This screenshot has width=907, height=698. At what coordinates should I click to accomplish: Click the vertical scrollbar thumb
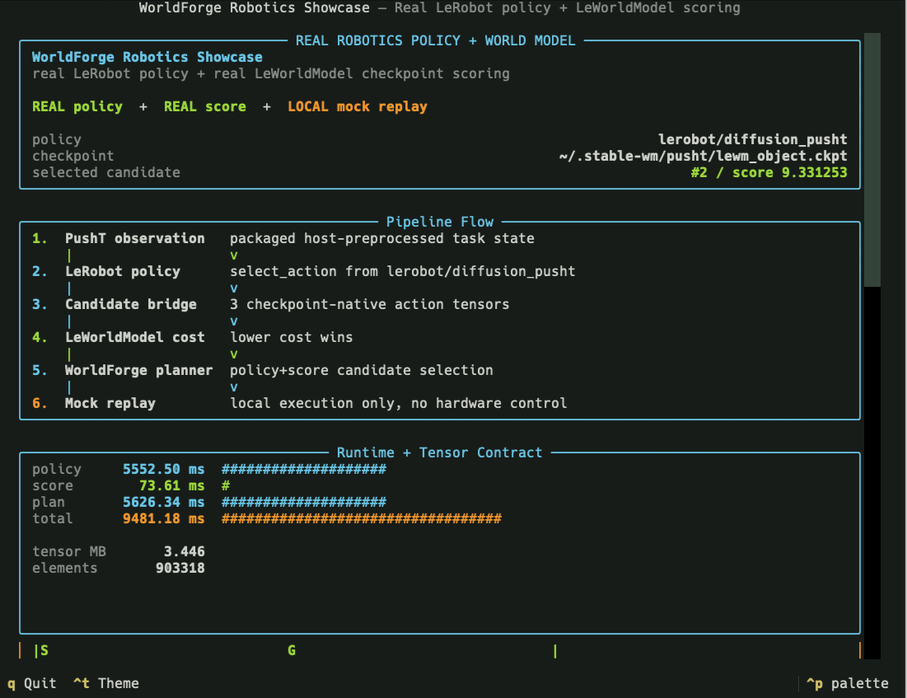pos(872,160)
